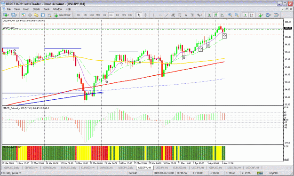
Task: Expand the Profiles dropdown arrow
Action: (x=16, y=15)
